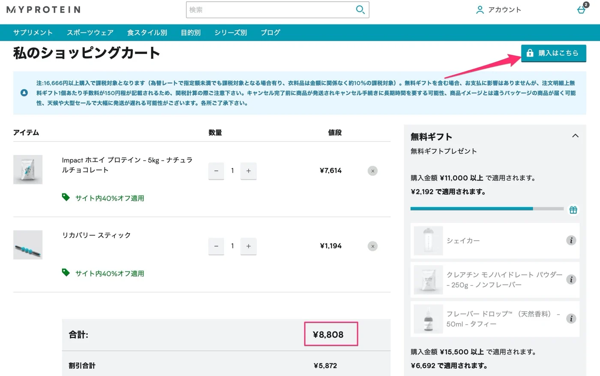Show info for フレーバー ドロップ gift
Screen dimensions: 600x376
click(x=571, y=319)
